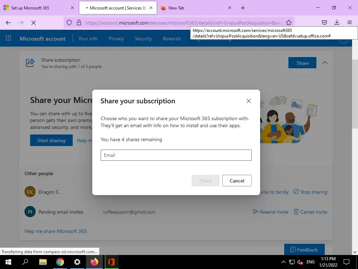Switch to the Set up Microsoft 365 tab
The width and height of the screenshot is (358, 269).
coord(39,8)
